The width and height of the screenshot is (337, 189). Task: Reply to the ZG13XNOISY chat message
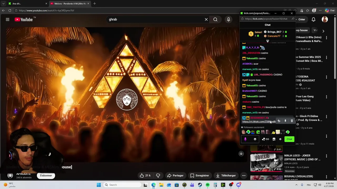(x=279, y=121)
